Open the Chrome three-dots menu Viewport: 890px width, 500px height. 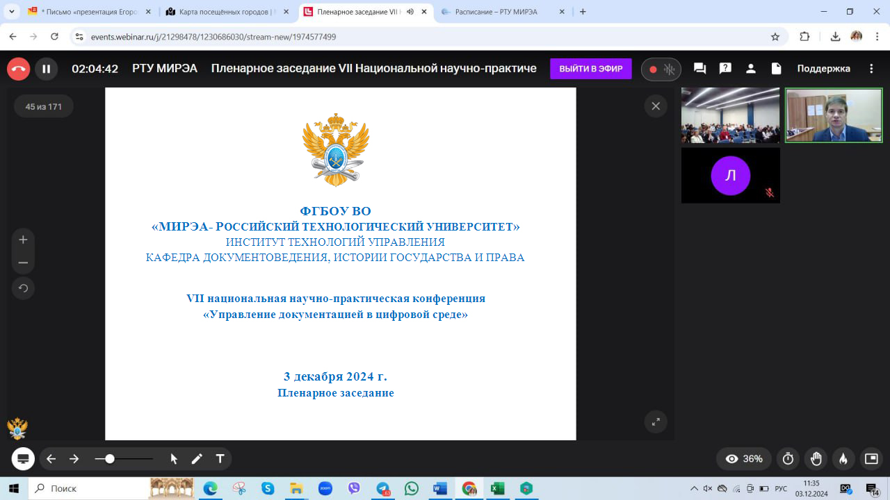pyautogui.click(x=876, y=37)
